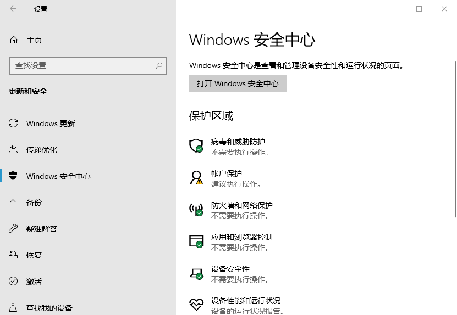Click the vertical scrollbar of the main pane
The width and height of the screenshot is (457, 315).
(x=455, y=139)
